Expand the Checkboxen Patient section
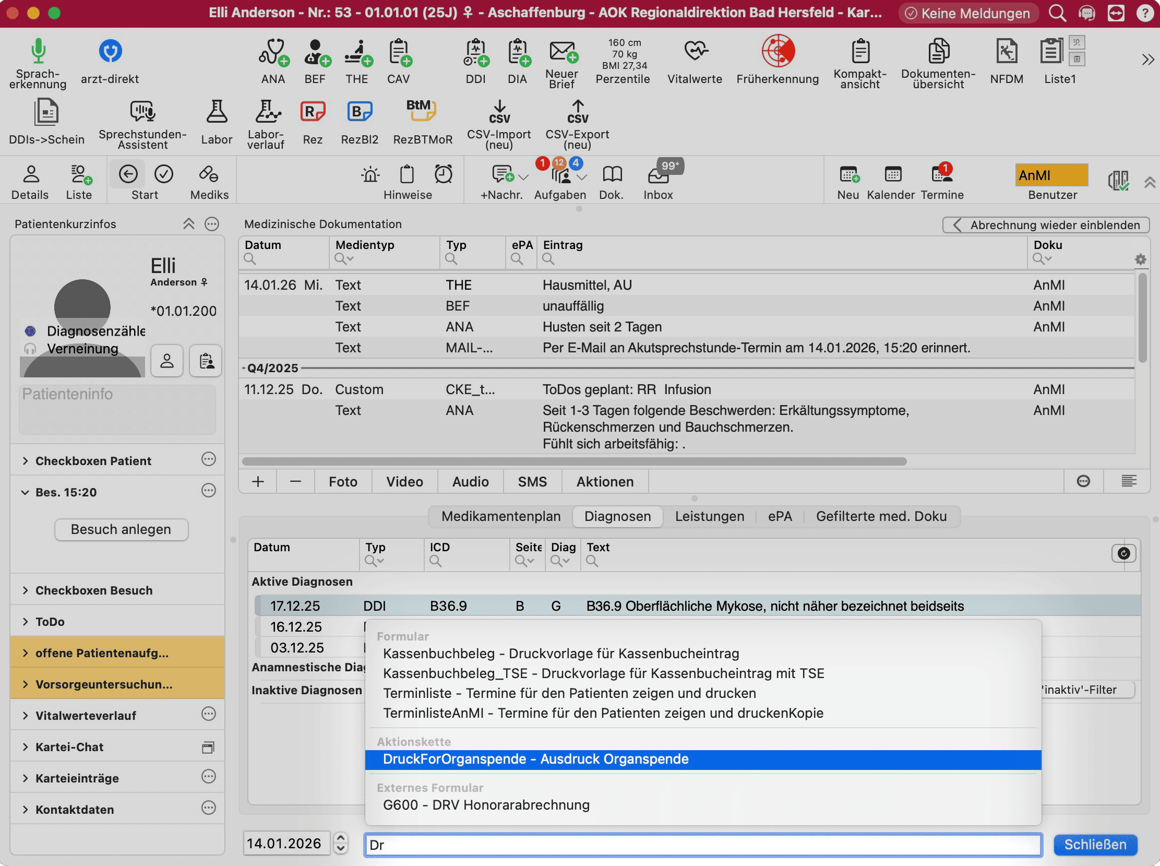The image size is (1160, 866). [25, 461]
